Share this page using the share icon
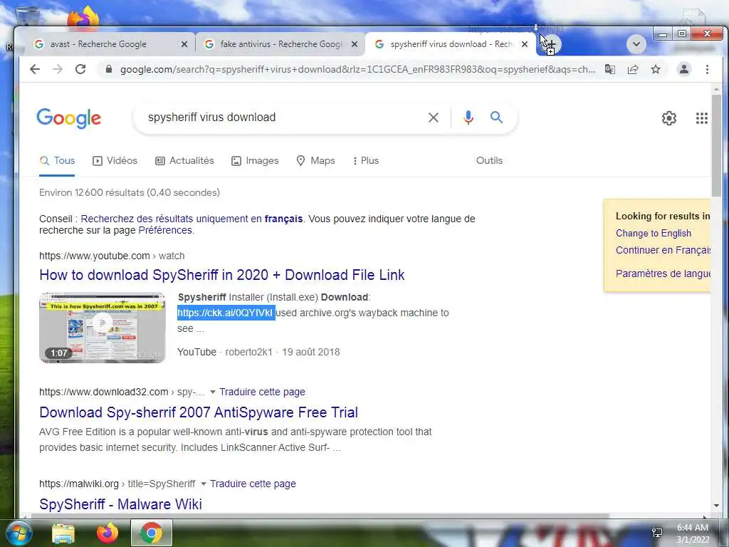 (633, 69)
